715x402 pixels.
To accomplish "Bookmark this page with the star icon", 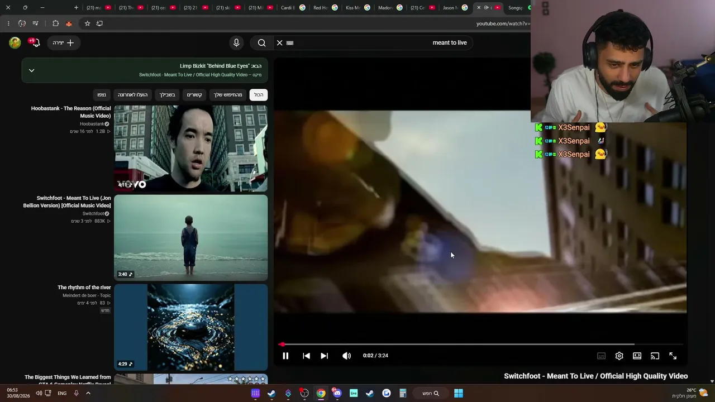I will point(87,23).
